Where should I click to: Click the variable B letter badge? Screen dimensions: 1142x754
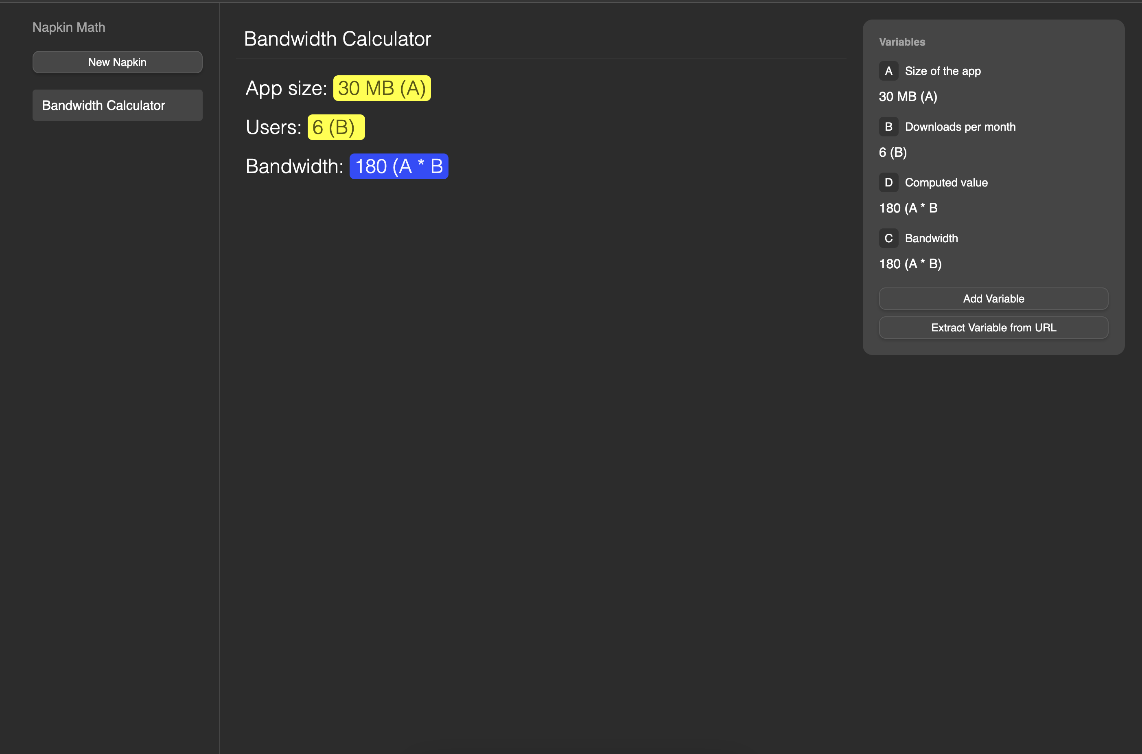coord(888,127)
